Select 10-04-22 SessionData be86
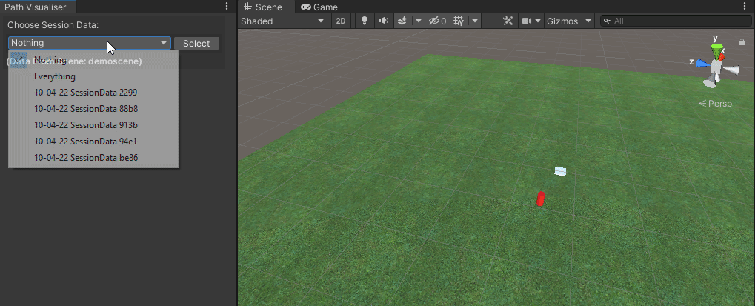This screenshot has width=755, height=306. pos(93,158)
